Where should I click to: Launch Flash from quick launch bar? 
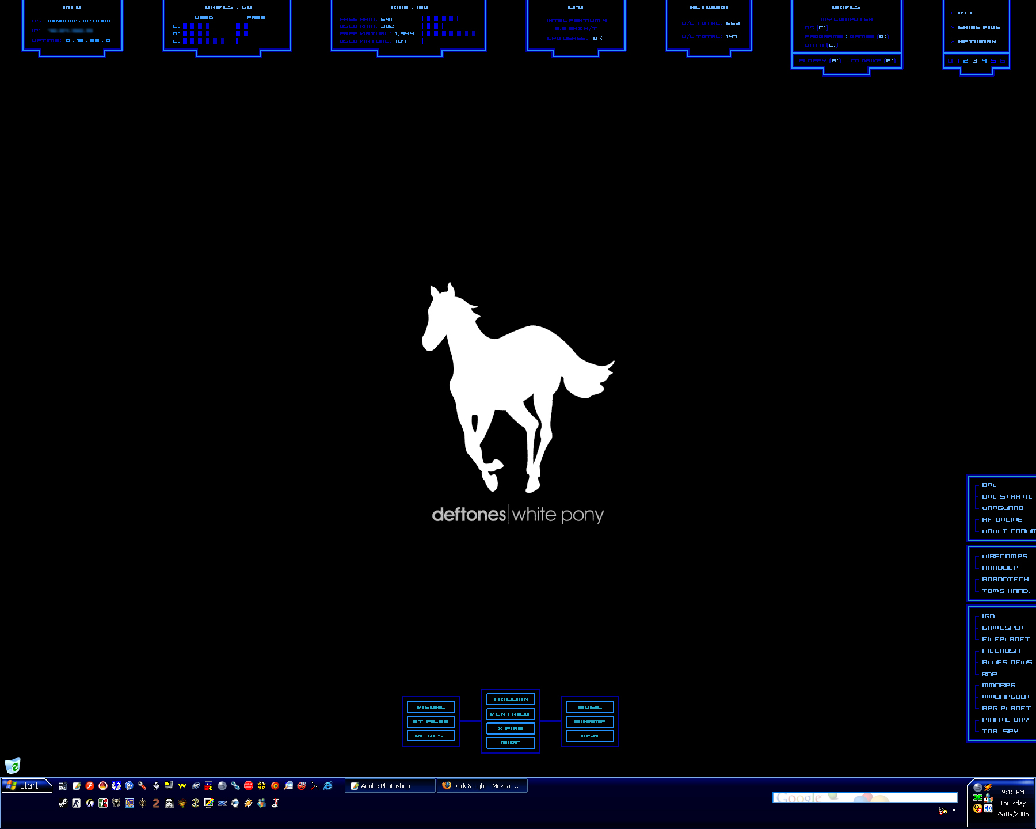90,786
